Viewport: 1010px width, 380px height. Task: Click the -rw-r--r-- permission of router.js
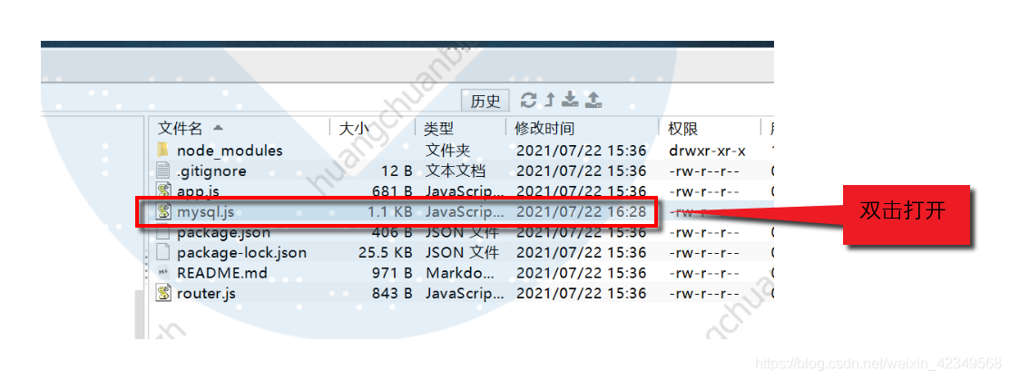[704, 294]
